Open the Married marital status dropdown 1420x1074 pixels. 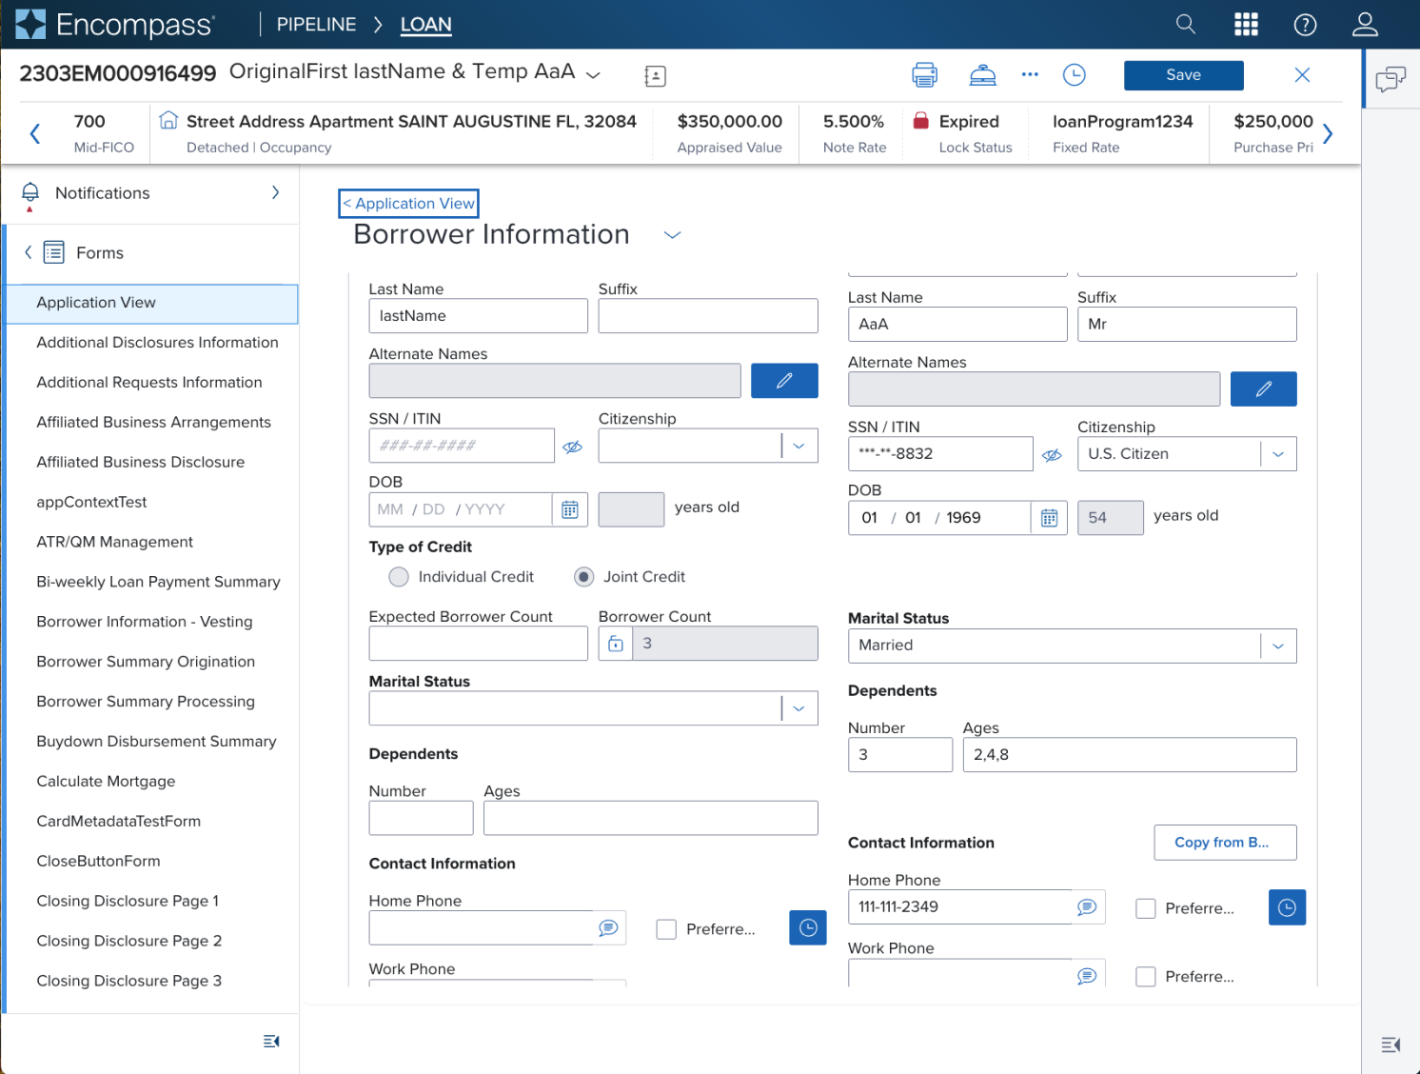(x=1277, y=646)
